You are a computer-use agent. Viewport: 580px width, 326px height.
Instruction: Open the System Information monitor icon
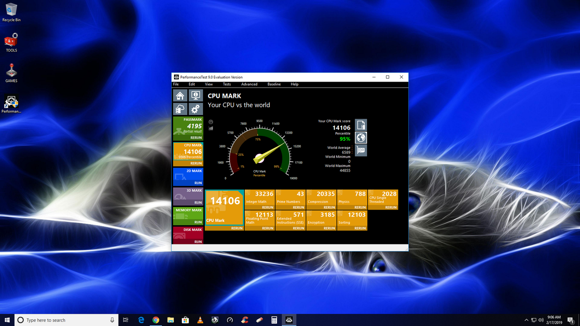195,96
